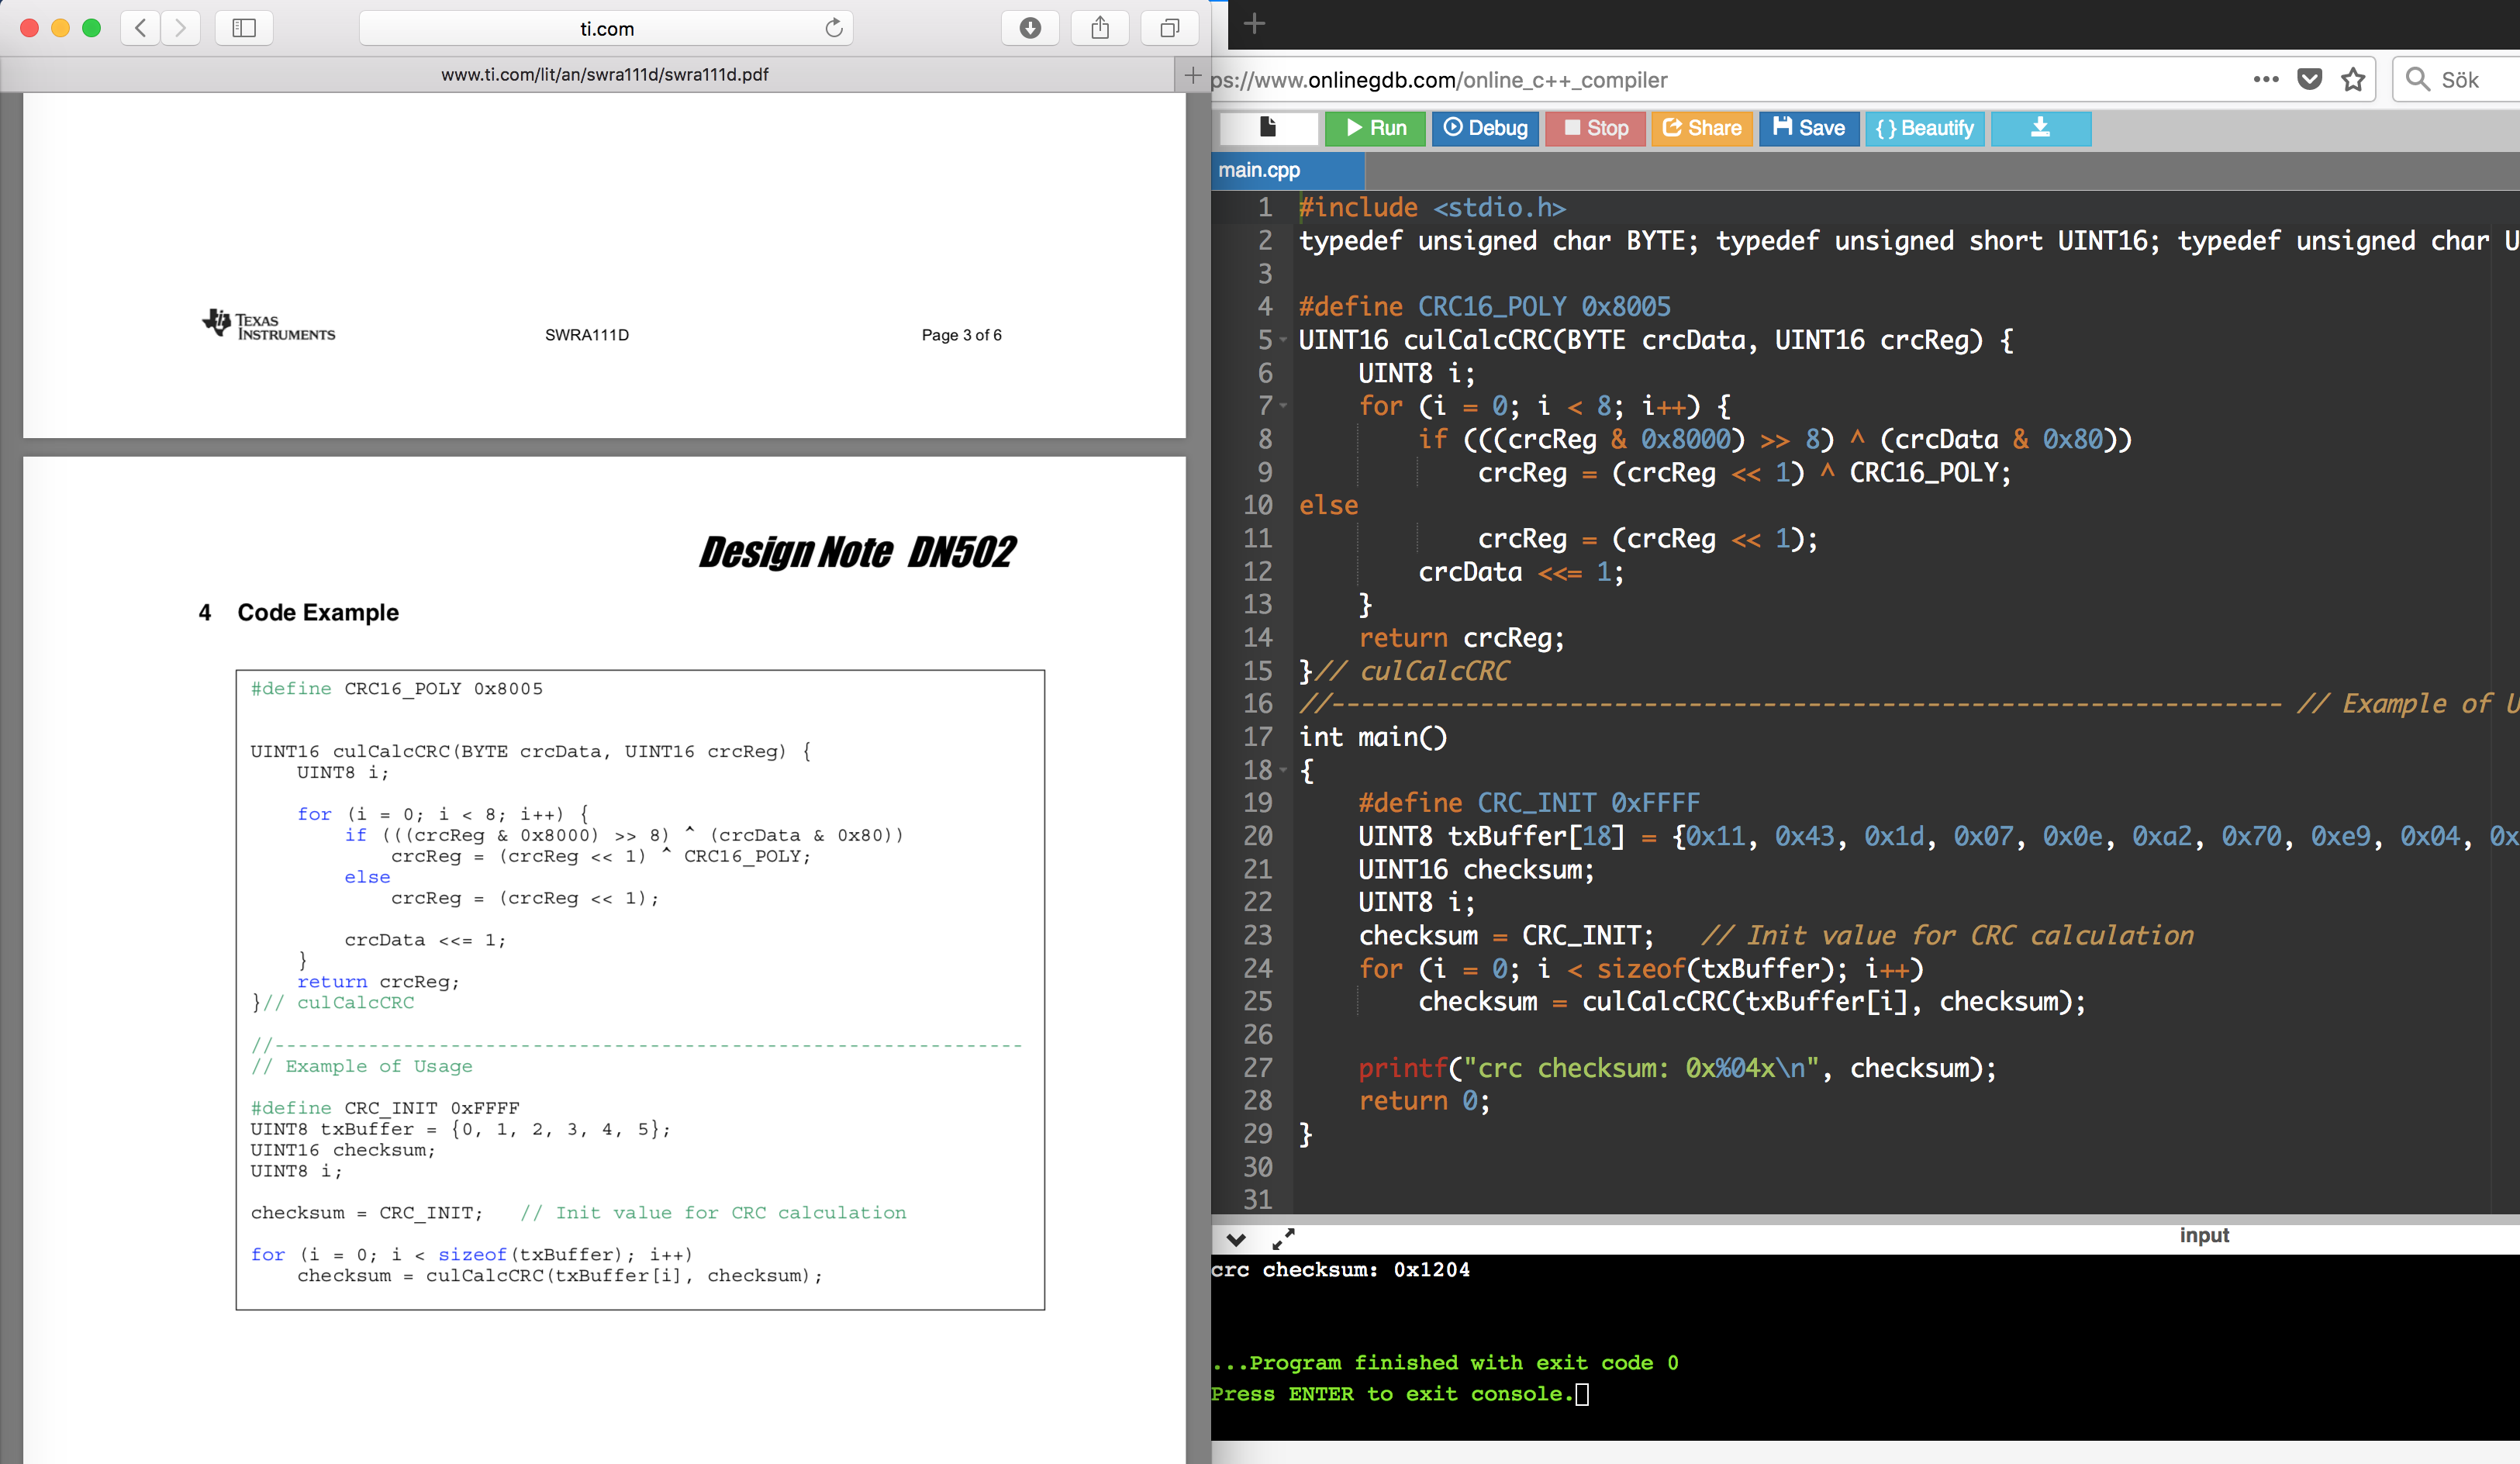Image resolution: width=2520 pixels, height=1464 pixels.
Task: Start the Debug session
Action: 1485,128
